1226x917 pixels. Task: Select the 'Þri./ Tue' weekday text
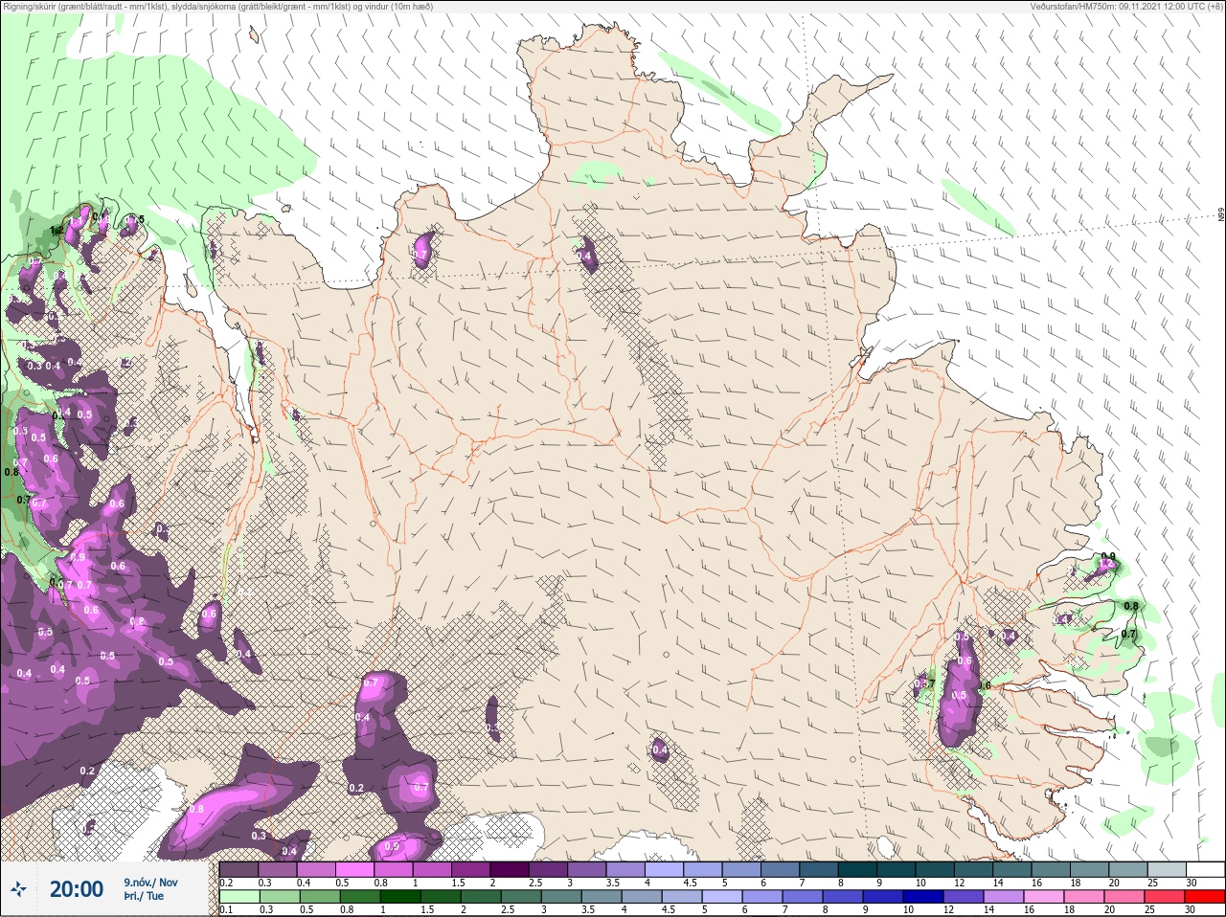(144, 896)
